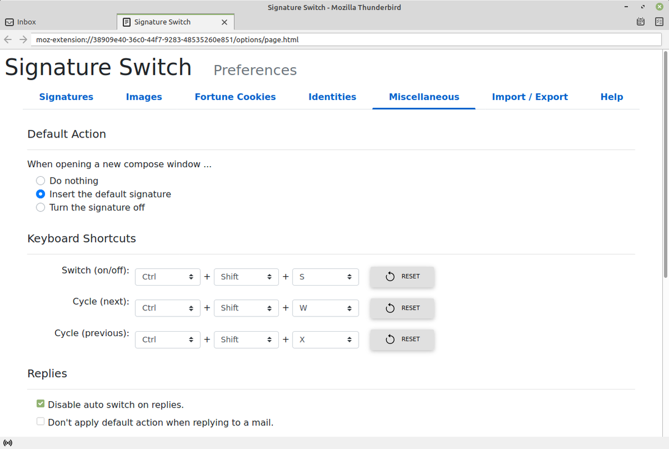Open the W key dropdown for Cycle (next)

click(x=326, y=308)
